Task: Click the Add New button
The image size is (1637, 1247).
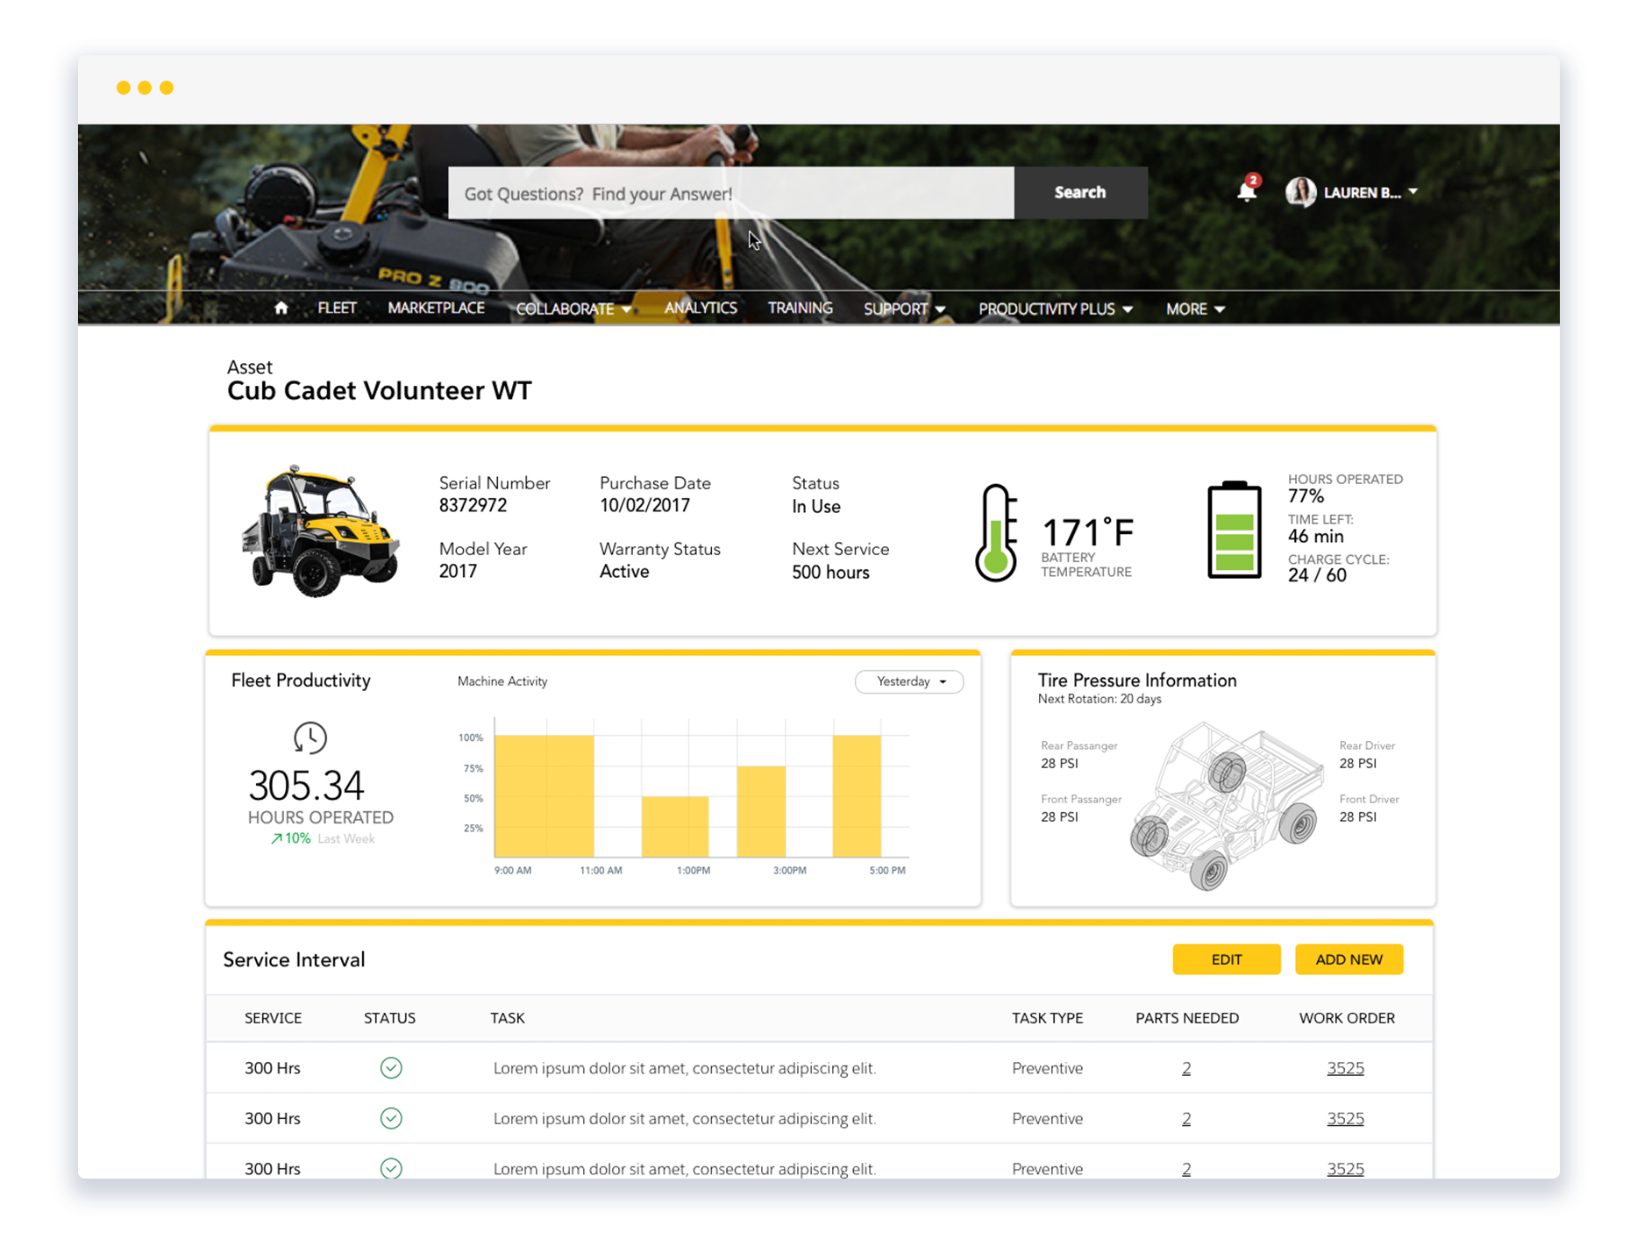Action: pyautogui.click(x=1349, y=959)
